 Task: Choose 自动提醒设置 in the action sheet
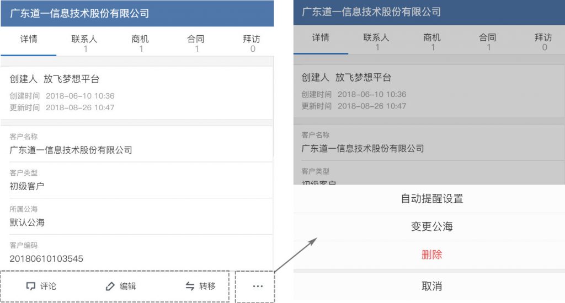tap(431, 199)
